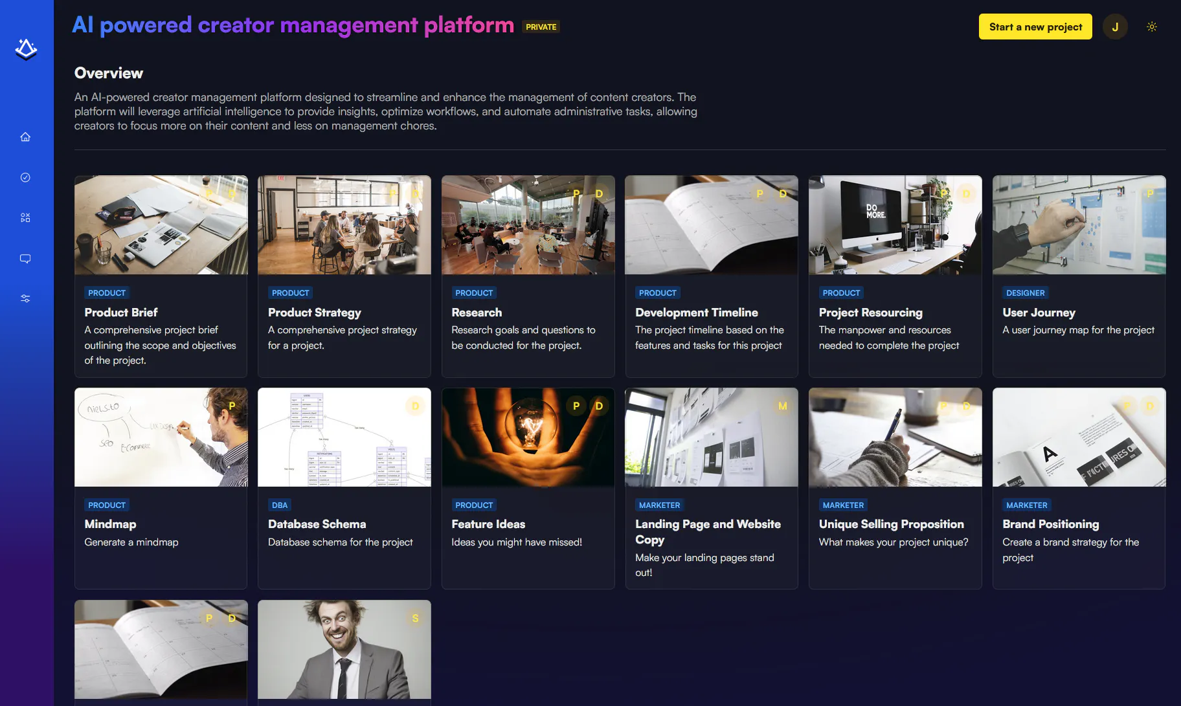Open the Development Timeline card title

pos(697,313)
